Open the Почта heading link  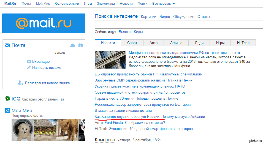(x=18, y=45)
